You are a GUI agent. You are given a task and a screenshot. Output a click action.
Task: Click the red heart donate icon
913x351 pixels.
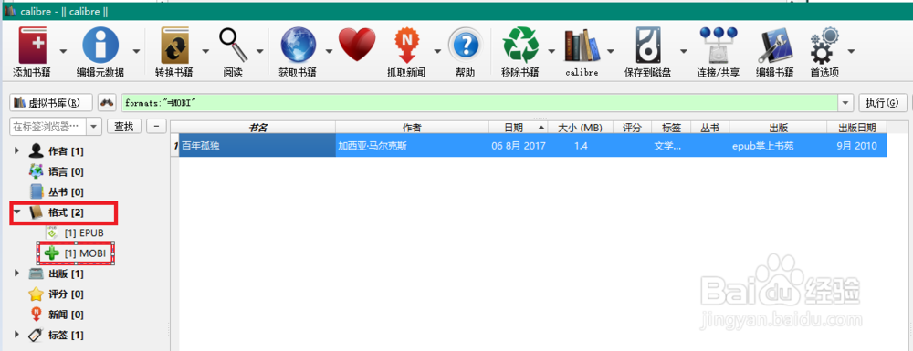pos(356,45)
